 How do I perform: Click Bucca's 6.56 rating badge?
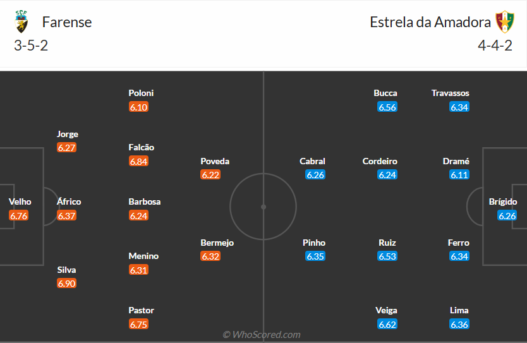pyautogui.click(x=387, y=107)
